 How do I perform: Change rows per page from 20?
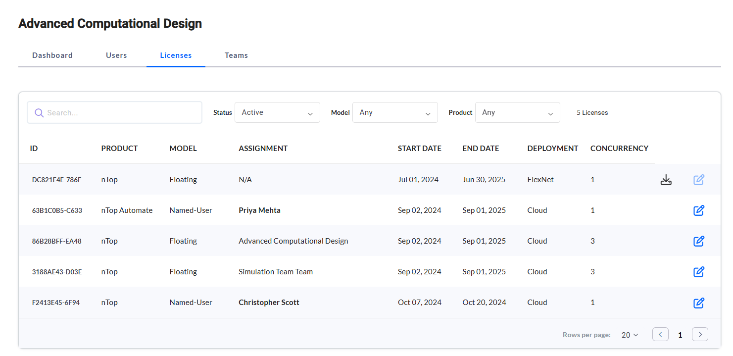[630, 335]
